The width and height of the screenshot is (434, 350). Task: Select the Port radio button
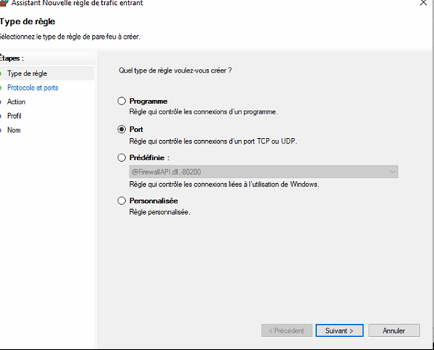tap(121, 129)
